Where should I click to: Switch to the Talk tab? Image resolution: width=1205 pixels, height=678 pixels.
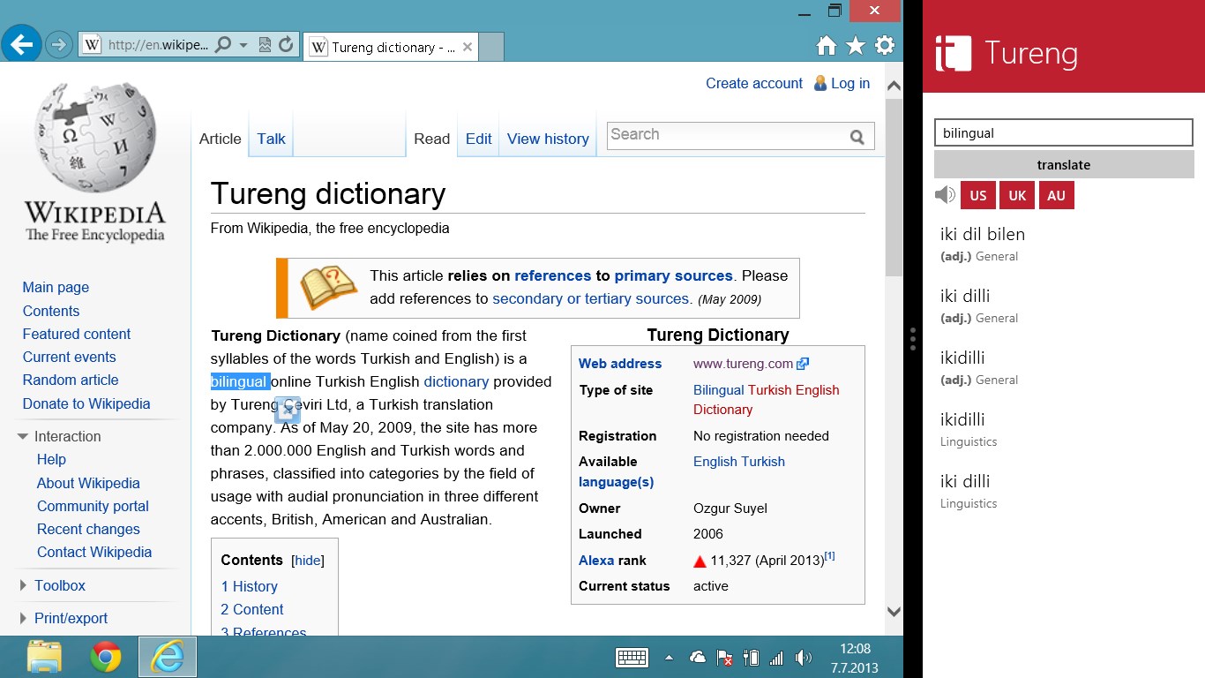click(271, 139)
